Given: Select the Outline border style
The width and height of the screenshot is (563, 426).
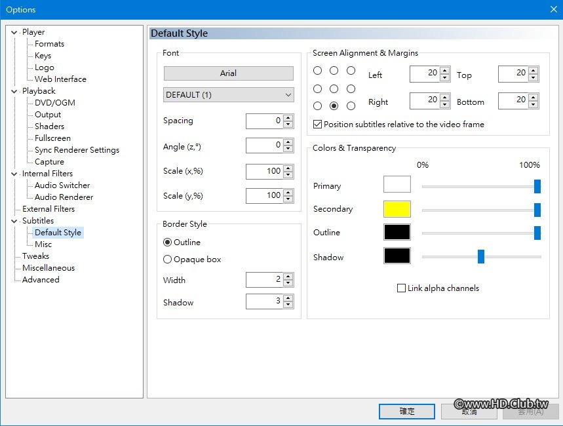Looking at the screenshot, I should 182,242.
